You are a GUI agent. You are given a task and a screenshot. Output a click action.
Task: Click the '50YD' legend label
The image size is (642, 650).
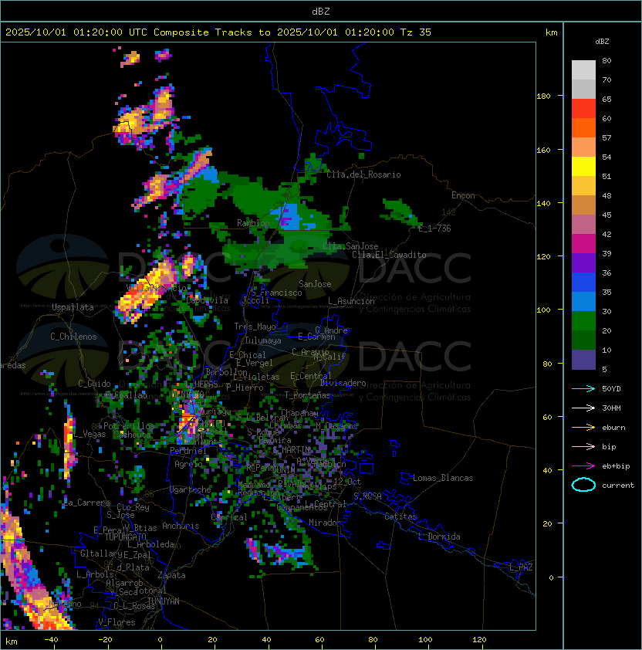click(611, 389)
